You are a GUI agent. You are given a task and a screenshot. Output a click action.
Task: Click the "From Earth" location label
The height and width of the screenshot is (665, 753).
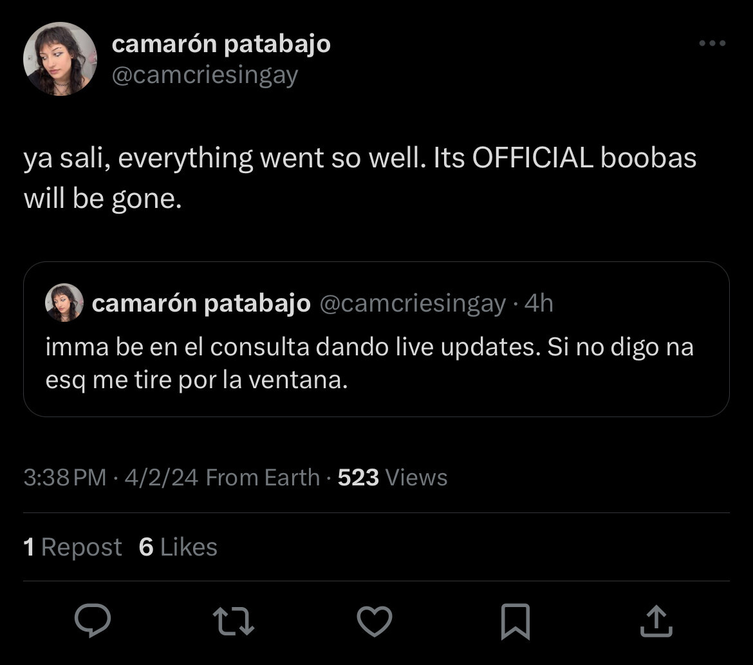tap(263, 478)
